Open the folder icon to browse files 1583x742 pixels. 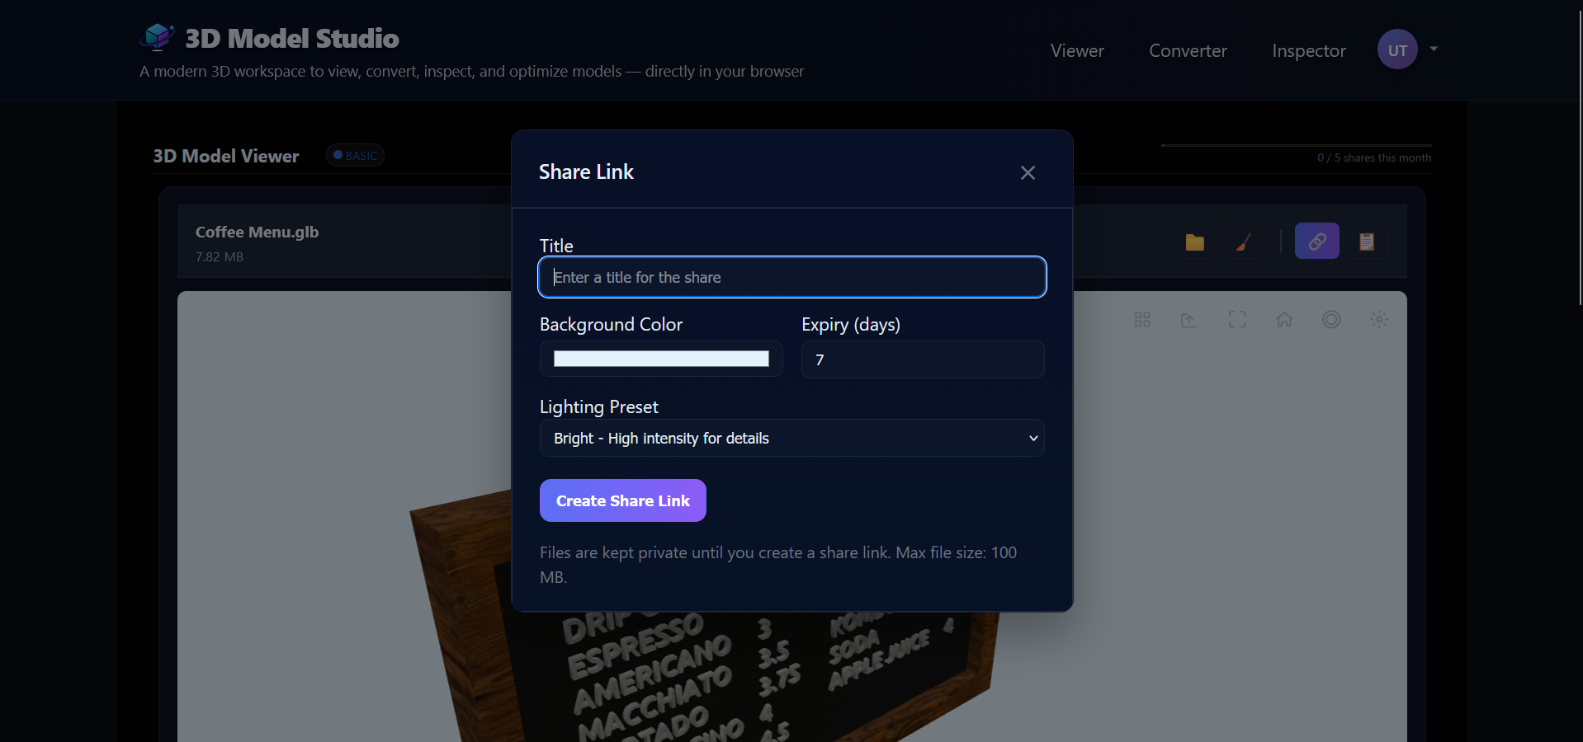click(x=1194, y=241)
